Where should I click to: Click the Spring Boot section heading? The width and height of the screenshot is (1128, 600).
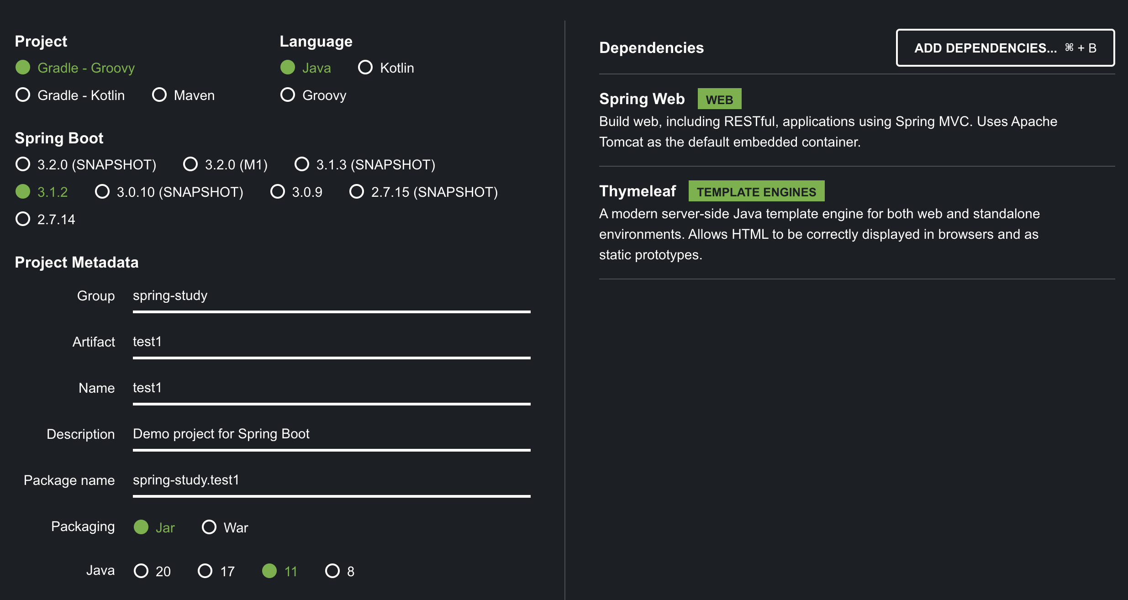(59, 138)
